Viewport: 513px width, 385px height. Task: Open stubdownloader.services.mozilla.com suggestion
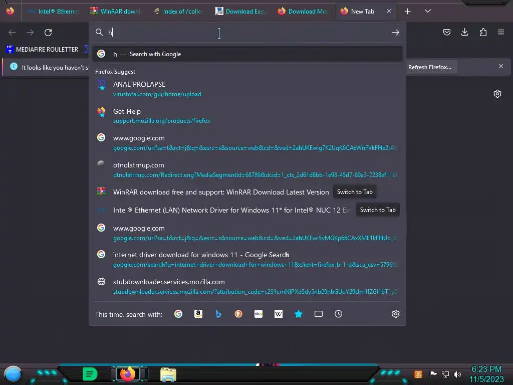(247, 286)
